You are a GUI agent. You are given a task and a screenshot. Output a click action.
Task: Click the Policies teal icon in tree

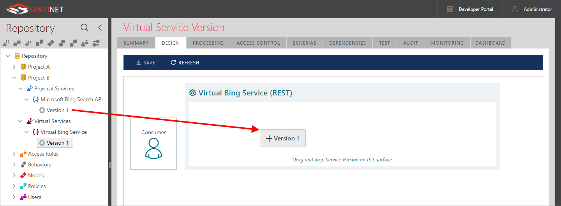[x=23, y=186]
